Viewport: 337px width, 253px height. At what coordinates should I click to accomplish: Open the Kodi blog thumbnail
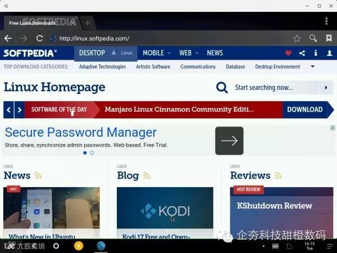(165, 208)
